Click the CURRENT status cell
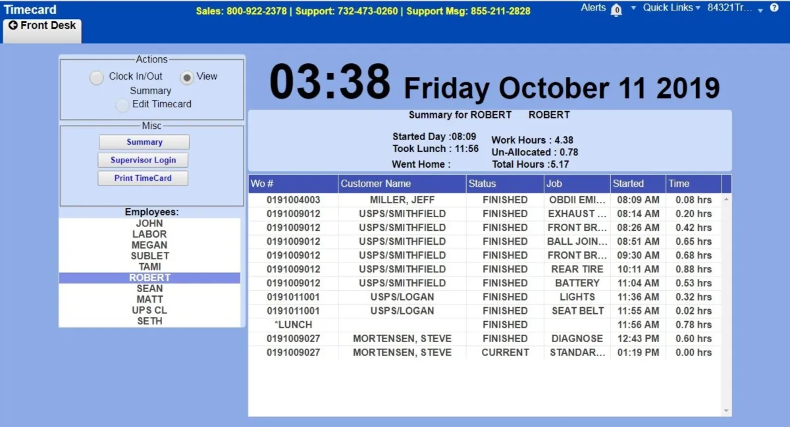The image size is (790, 427). (x=505, y=352)
